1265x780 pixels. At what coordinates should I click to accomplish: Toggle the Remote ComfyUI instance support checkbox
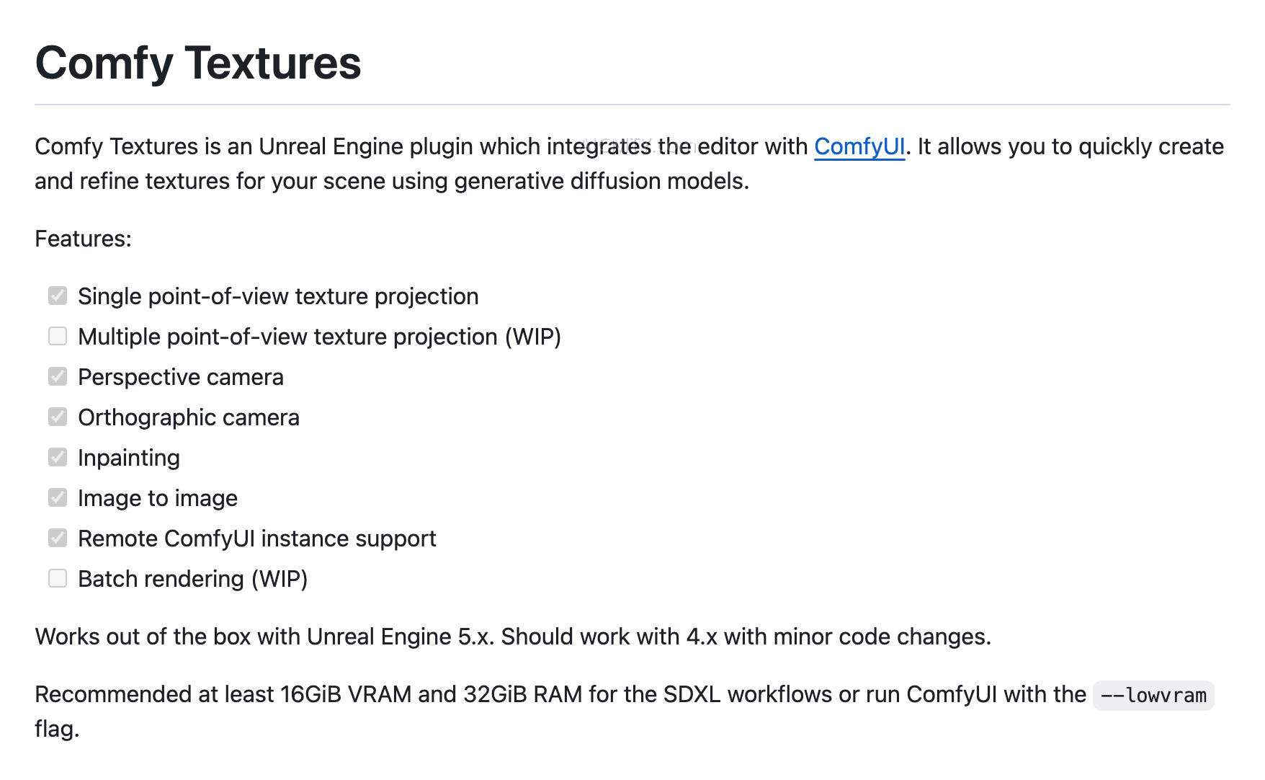coord(58,539)
